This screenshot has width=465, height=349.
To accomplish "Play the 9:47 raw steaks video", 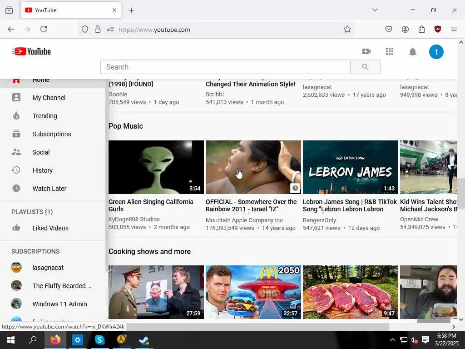I will [350, 292].
